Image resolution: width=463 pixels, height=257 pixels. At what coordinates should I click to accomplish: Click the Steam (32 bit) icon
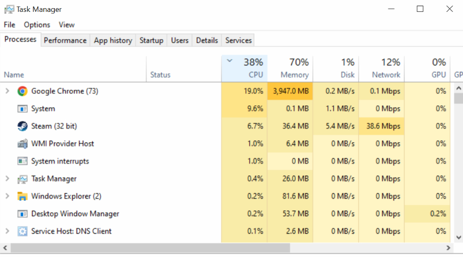(x=23, y=126)
